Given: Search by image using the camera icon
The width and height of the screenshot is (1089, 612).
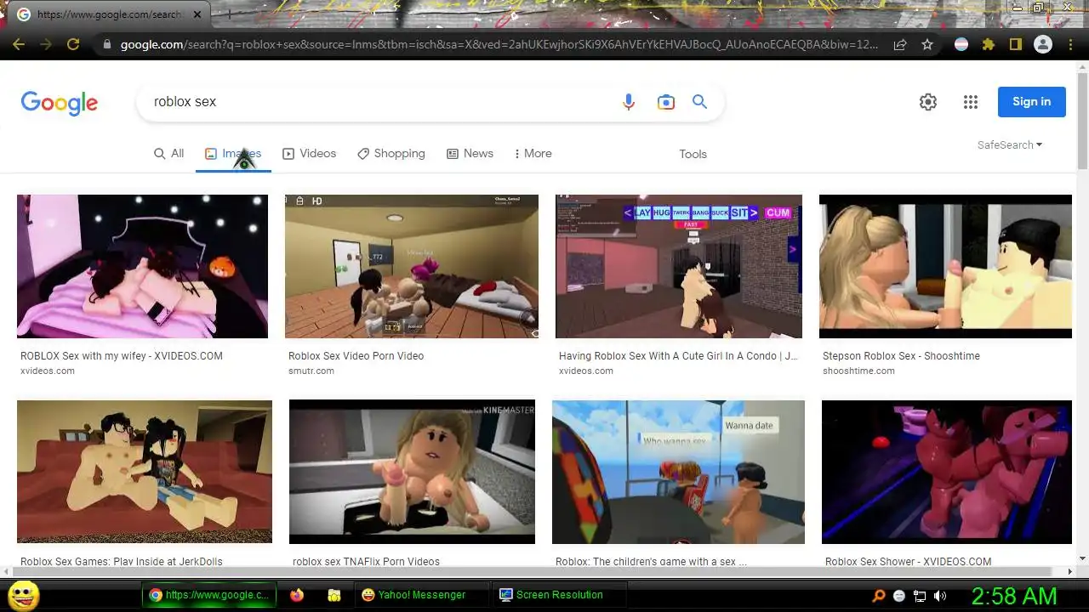Looking at the screenshot, I should pos(666,102).
